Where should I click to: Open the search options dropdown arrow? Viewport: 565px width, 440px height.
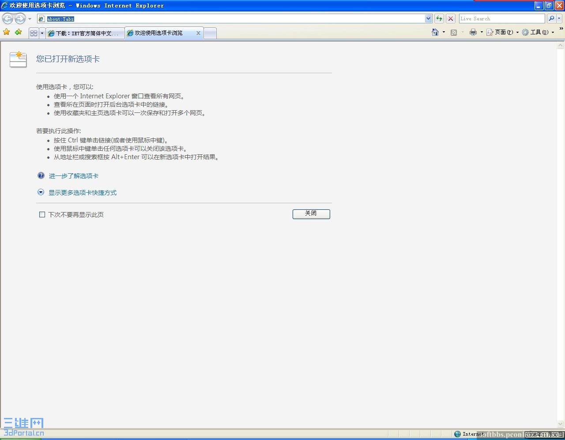(559, 19)
